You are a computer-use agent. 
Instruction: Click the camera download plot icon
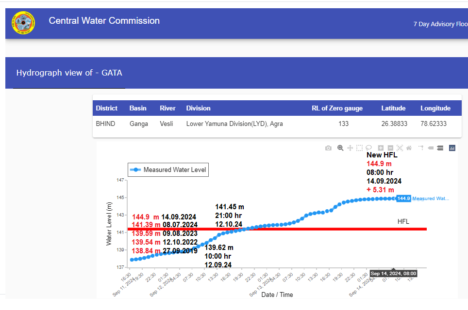click(x=329, y=148)
